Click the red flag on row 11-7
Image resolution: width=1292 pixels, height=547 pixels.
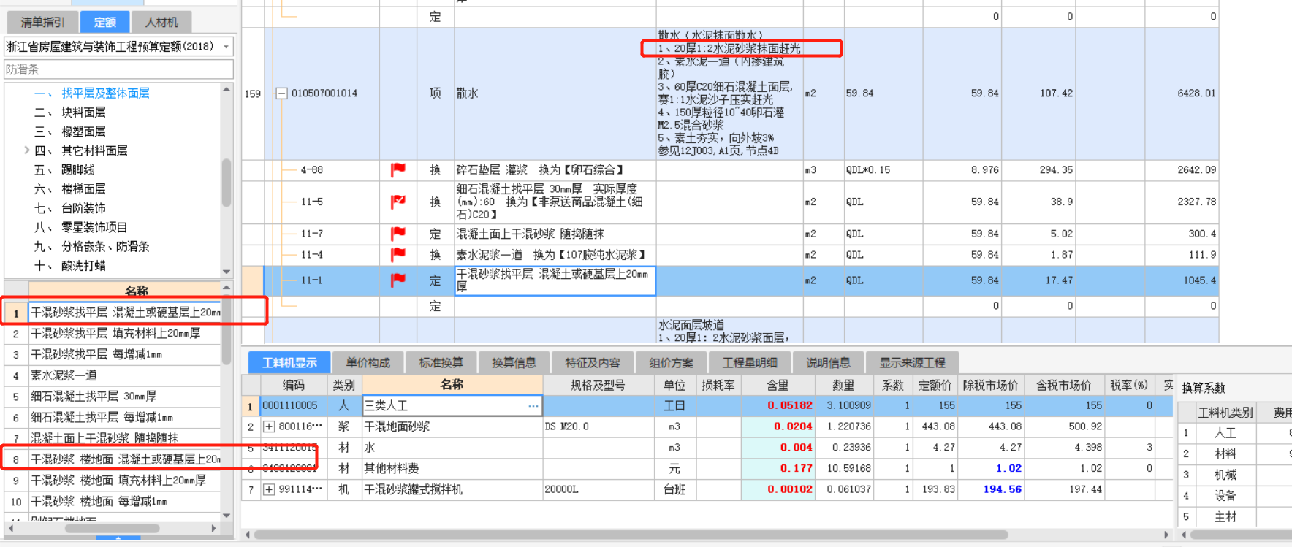(x=398, y=234)
